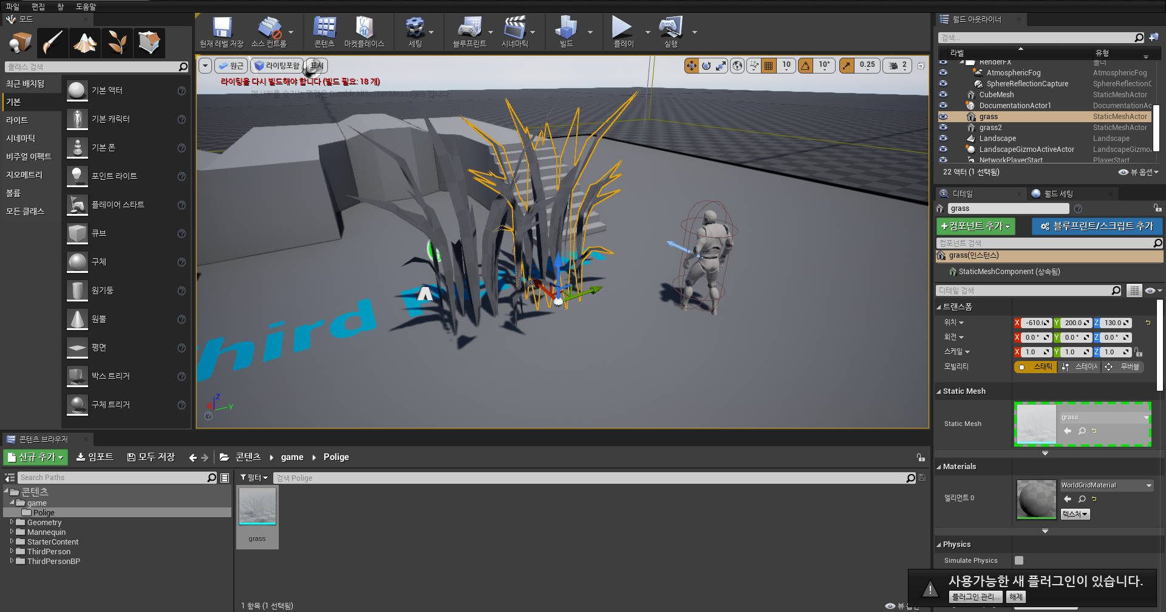Click the Launch toolbar icon
The width and height of the screenshot is (1166, 612).
(670, 32)
